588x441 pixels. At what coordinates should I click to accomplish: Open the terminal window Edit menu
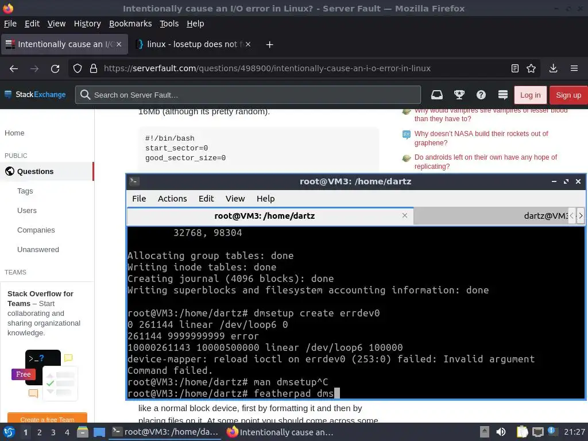[206, 198]
